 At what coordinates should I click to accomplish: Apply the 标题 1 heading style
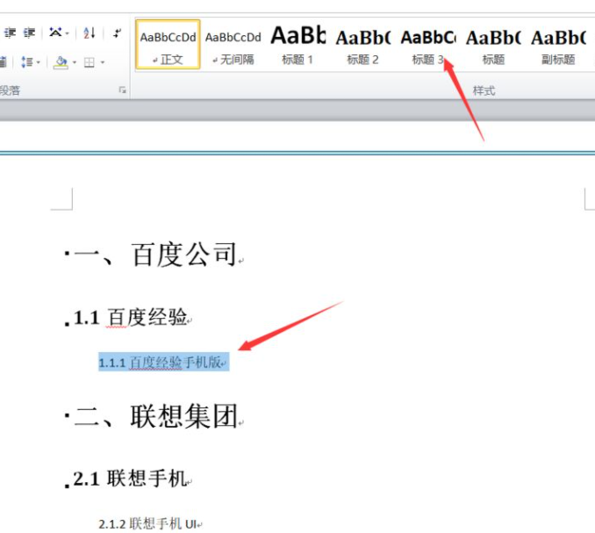[297, 45]
